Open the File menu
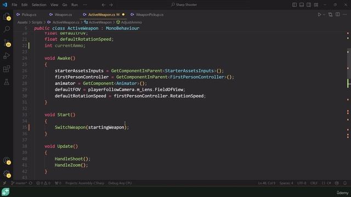This screenshot has height=197, width=351. [x=14, y=5]
